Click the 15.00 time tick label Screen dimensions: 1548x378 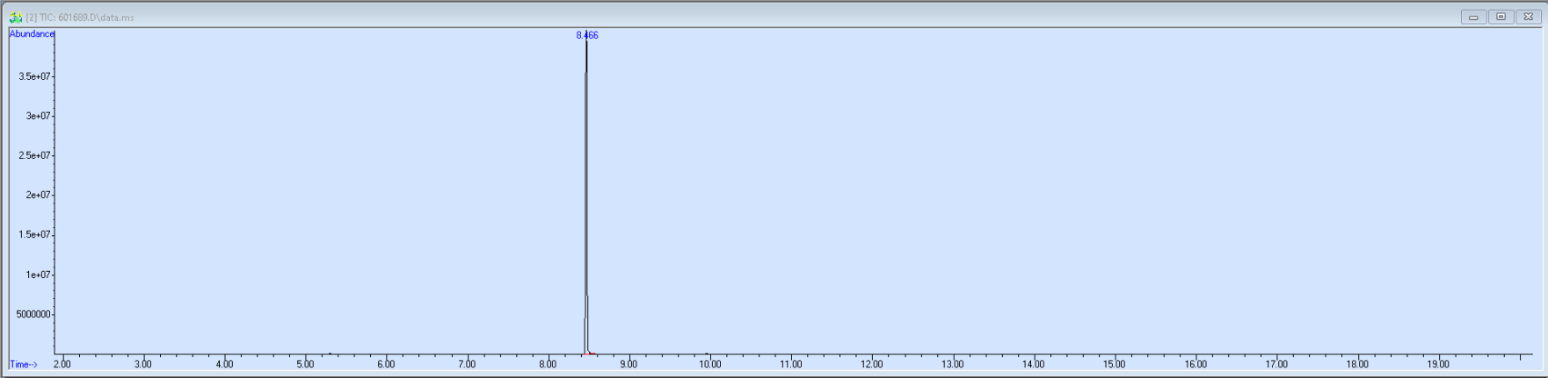coord(1115,364)
